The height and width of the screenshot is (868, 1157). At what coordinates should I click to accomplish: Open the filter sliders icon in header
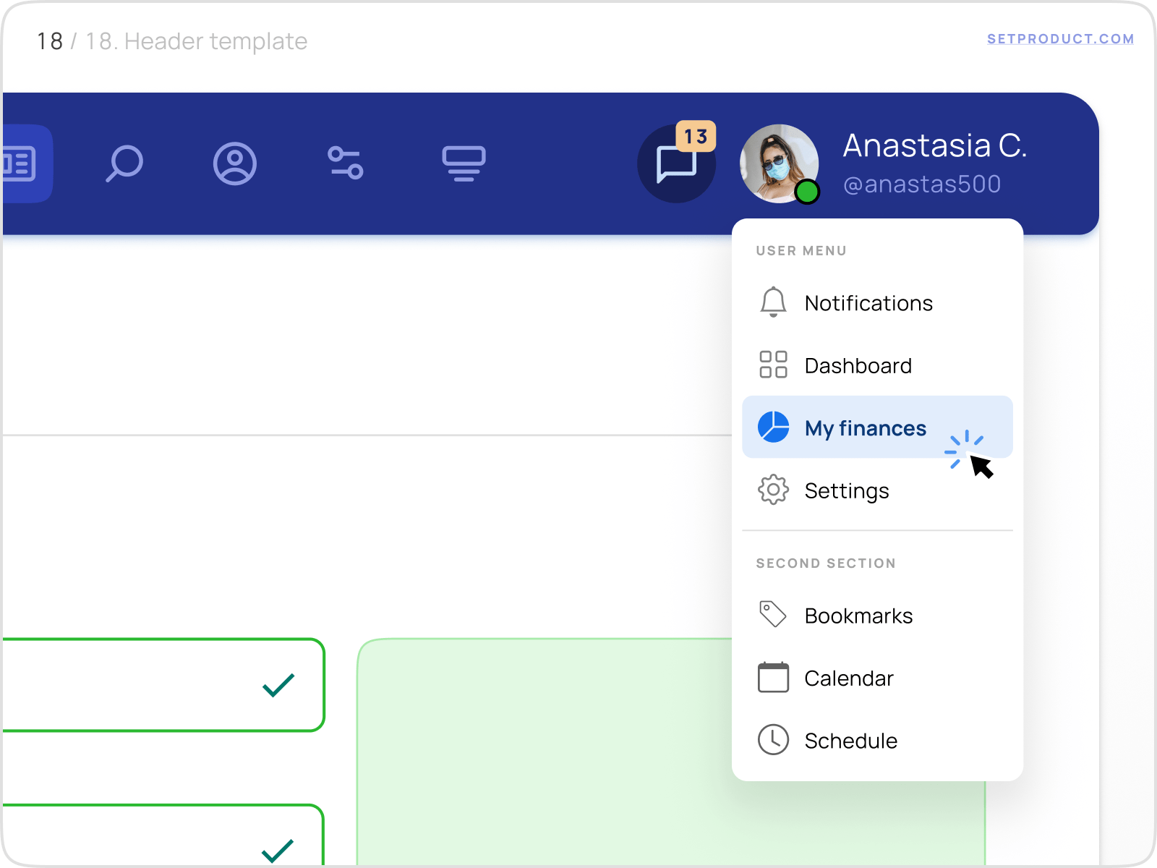tap(346, 163)
